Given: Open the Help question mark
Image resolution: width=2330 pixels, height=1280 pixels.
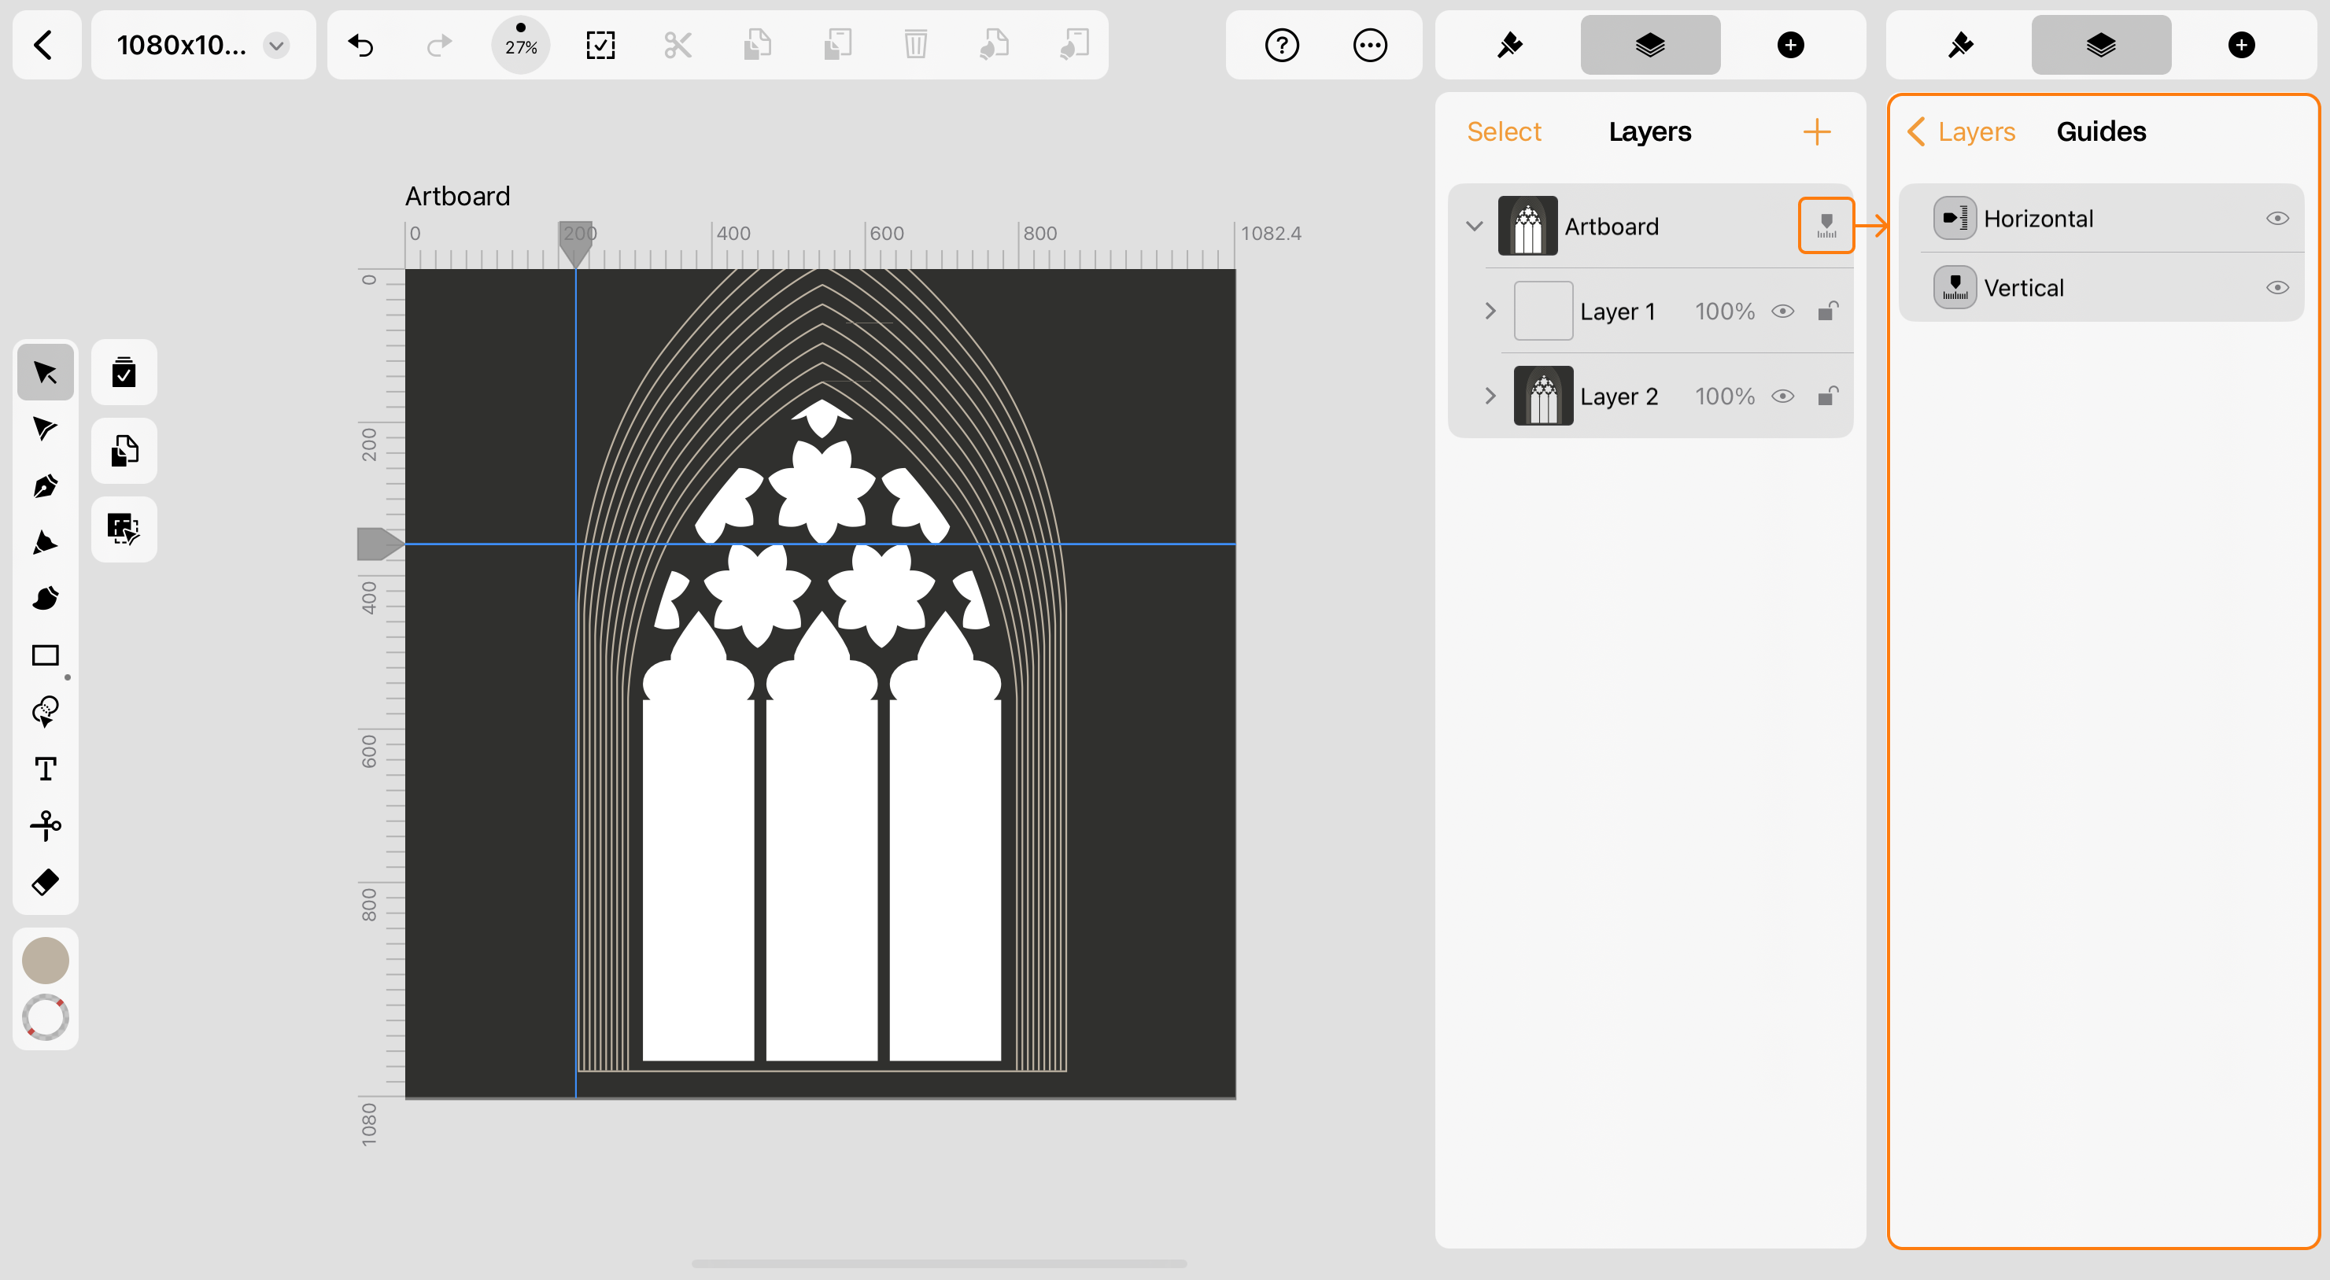Looking at the screenshot, I should (1282, 45).
